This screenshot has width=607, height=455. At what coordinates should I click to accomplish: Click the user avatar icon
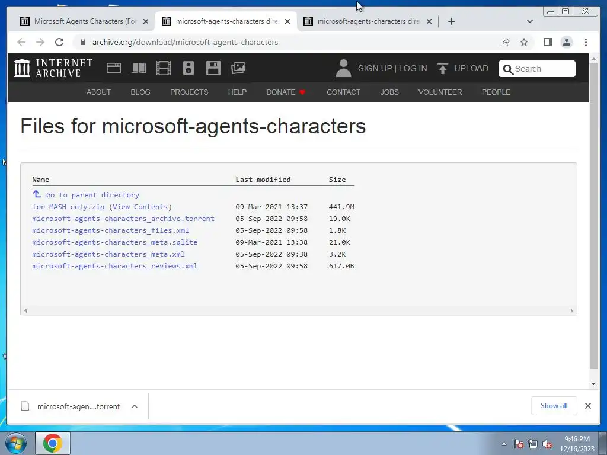pyautogui.click(x=343, y=69)
